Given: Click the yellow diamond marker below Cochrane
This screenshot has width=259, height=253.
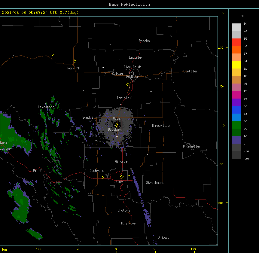Looking at the screenshot, I should click(102, 177).
